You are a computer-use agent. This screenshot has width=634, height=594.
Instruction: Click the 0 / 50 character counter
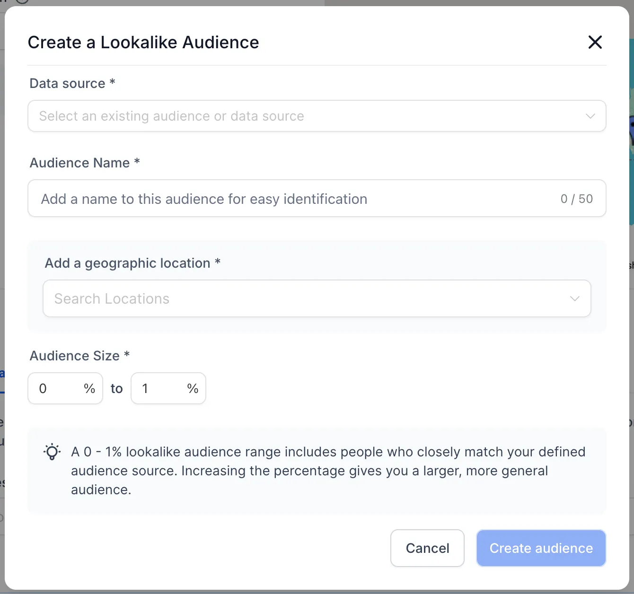(x=576, y=199)
